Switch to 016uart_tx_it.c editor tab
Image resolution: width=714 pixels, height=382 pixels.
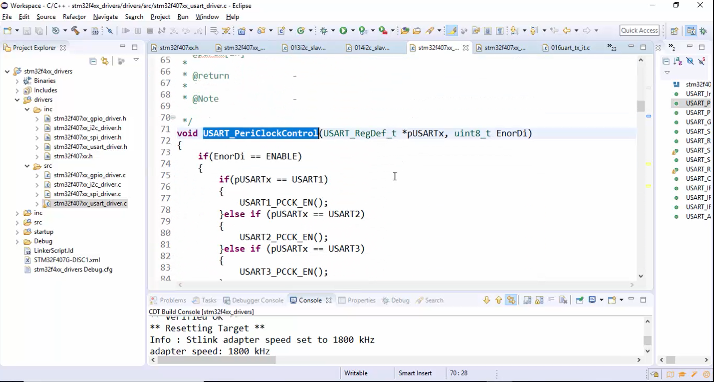pos(566,48)
